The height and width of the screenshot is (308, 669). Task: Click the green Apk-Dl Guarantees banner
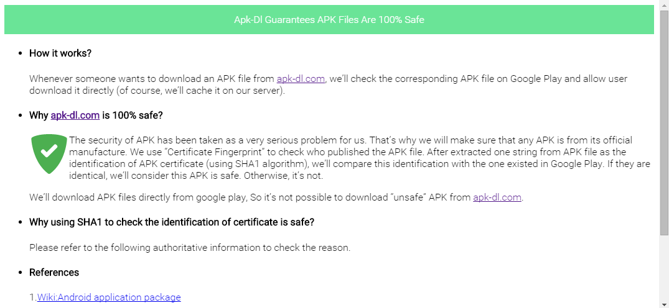[329, 20]
